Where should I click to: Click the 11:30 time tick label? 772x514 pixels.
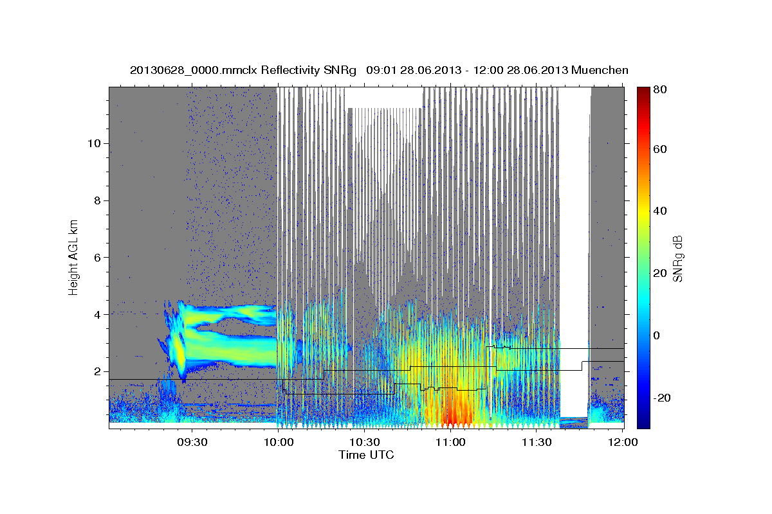[x=537, y=443]
